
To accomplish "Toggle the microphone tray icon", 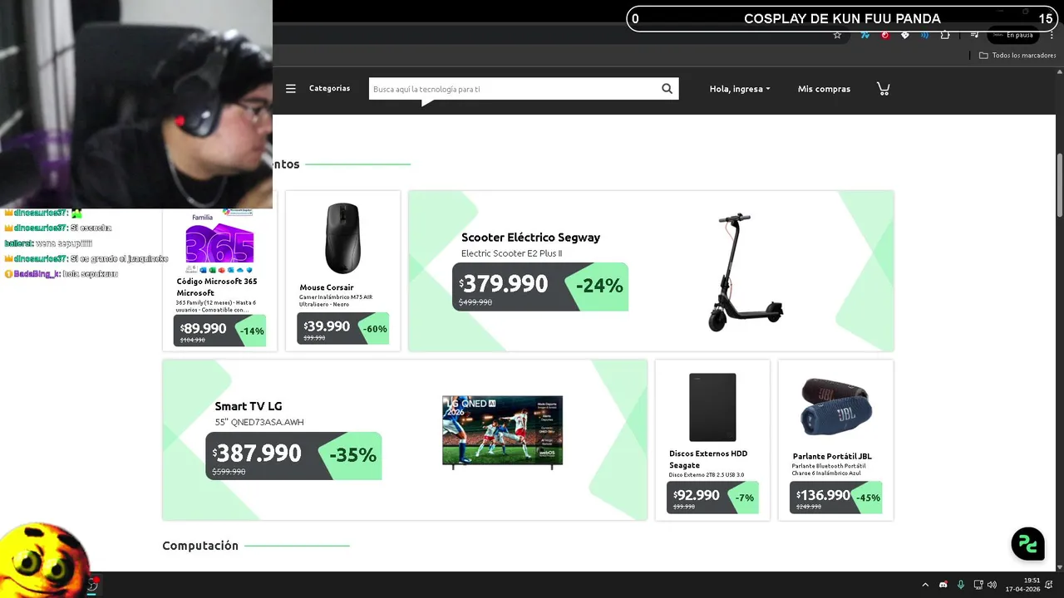I will pos(961,585).
